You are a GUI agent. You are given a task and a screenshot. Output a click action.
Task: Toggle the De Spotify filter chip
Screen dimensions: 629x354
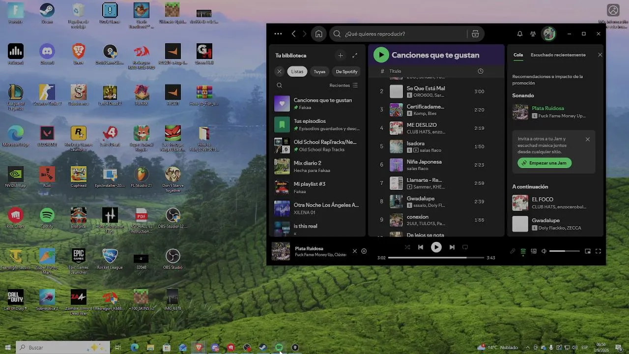[346, 72]
